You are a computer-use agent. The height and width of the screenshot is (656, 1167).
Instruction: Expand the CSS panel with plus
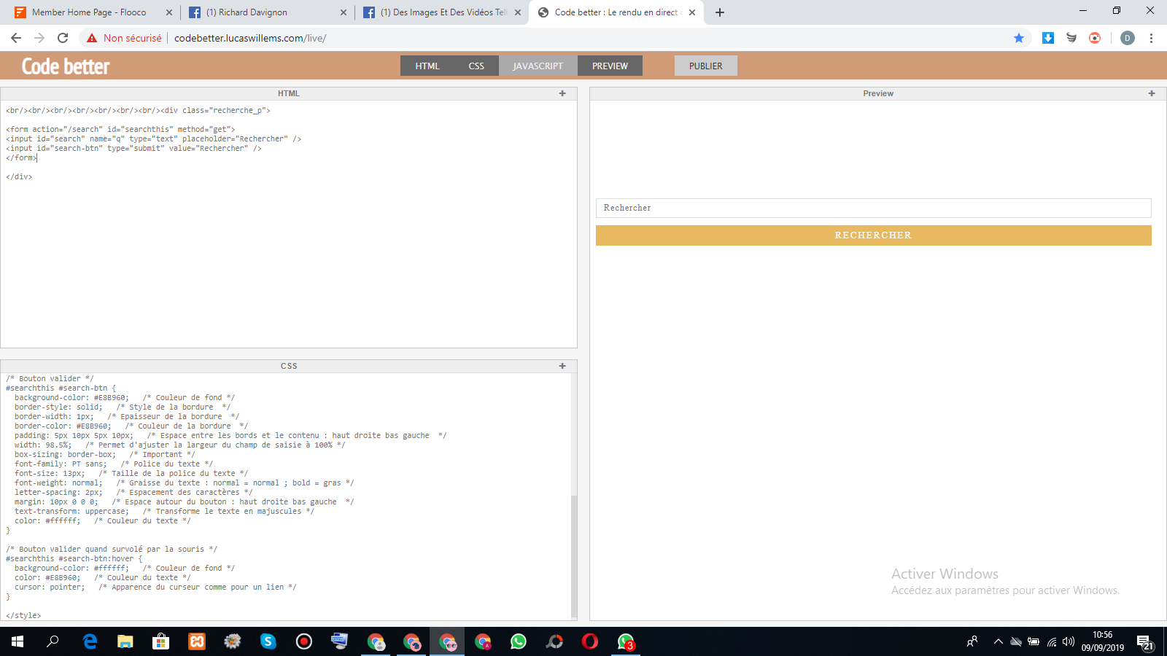(x=562, y=366)
